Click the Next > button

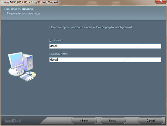pos(113,121)
